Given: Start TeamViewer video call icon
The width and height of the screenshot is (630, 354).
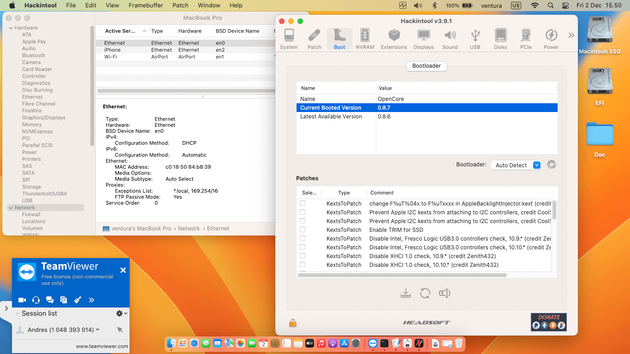Looking at the screenshot, I should 22,300.
